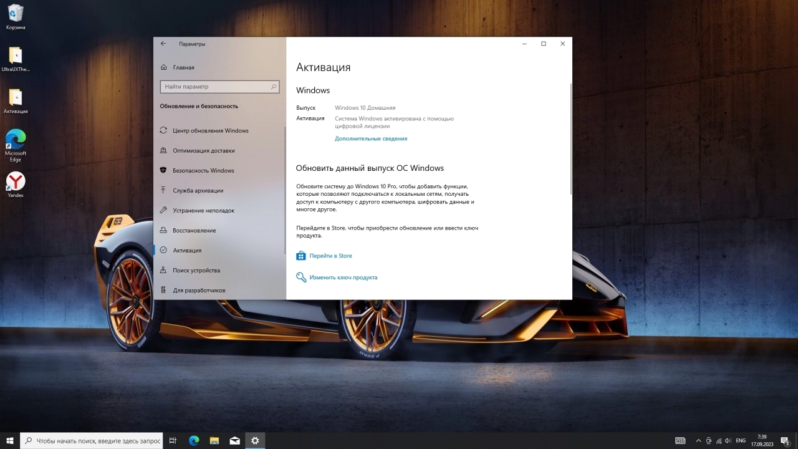The height and width of the screenshot is (449, 798).
Task: Open the notification center
Action: pyautogui.click(x=786, y=440)
